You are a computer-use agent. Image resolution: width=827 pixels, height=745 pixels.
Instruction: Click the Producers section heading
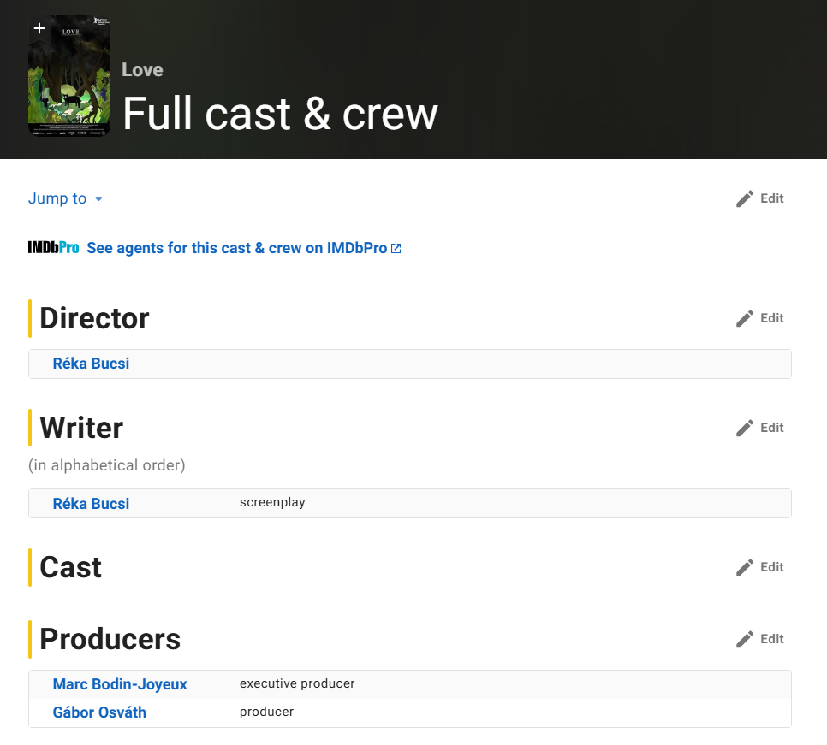click(110, 639)
